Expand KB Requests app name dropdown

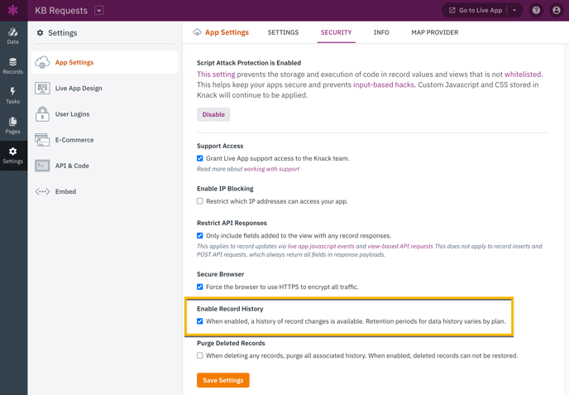(99, 10)
